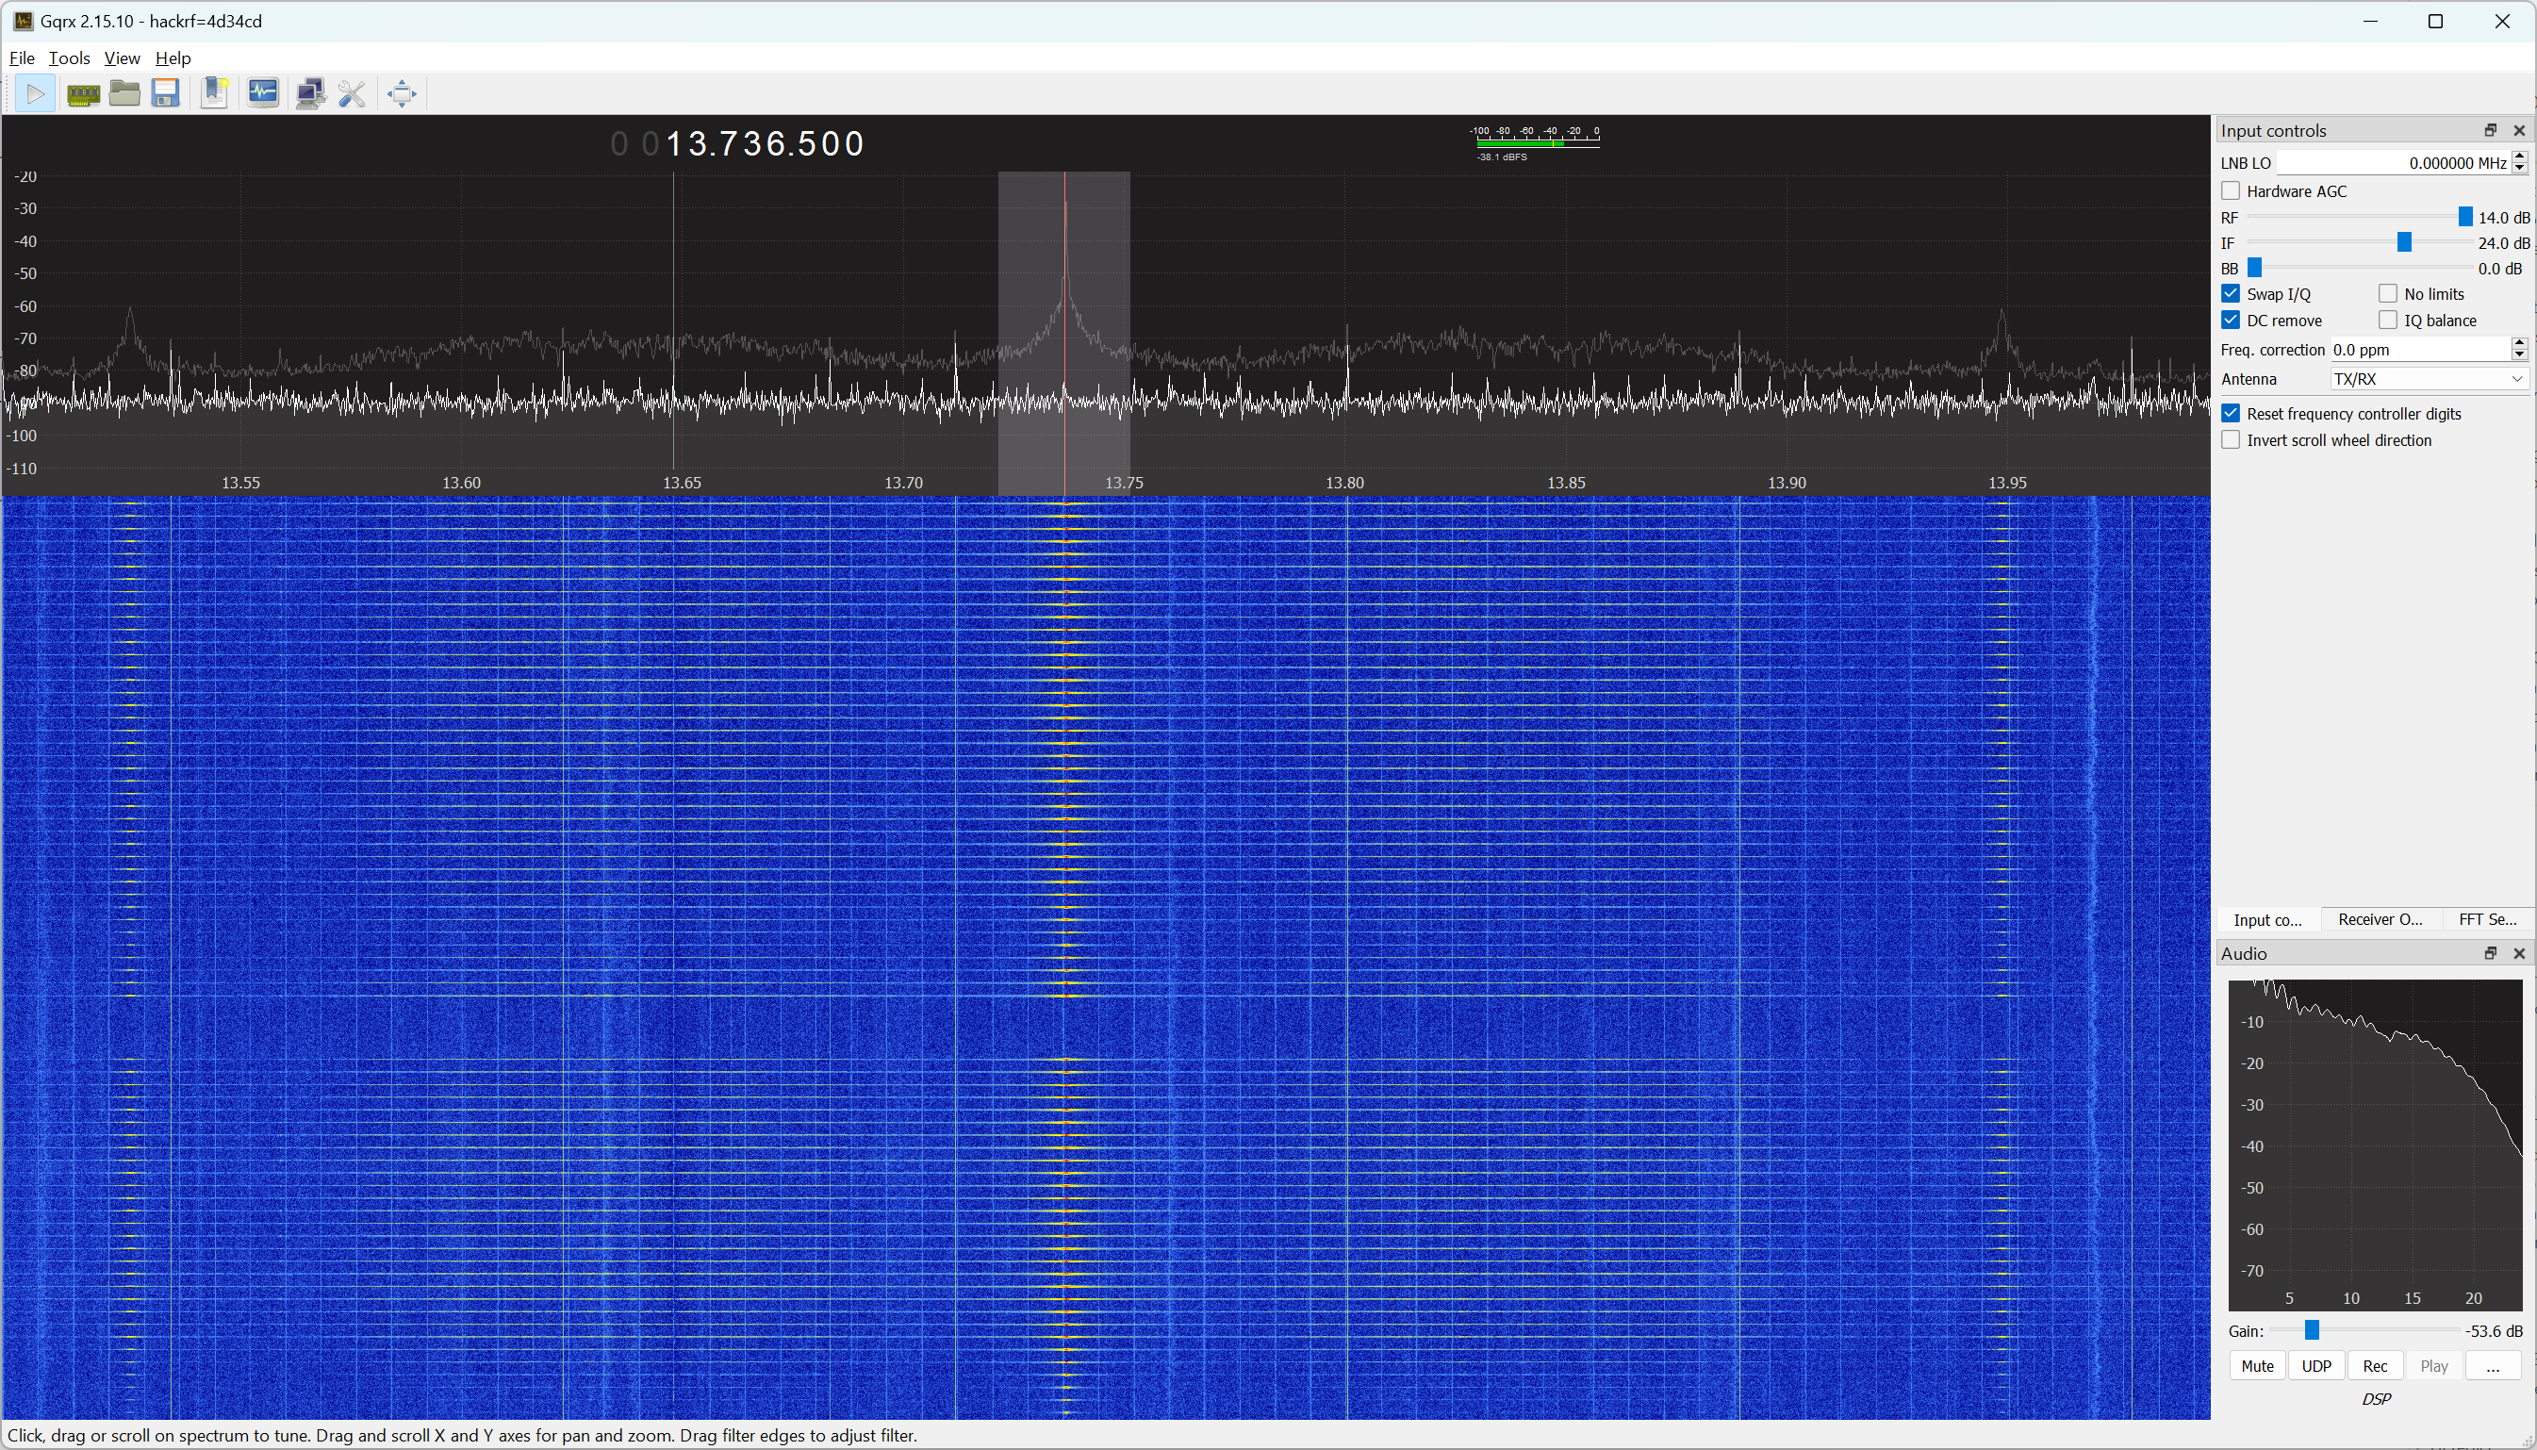Save settings with the floppy disk icon
The width and height of the screenshot is (2537, 1450).
click(x=166, y=93)
